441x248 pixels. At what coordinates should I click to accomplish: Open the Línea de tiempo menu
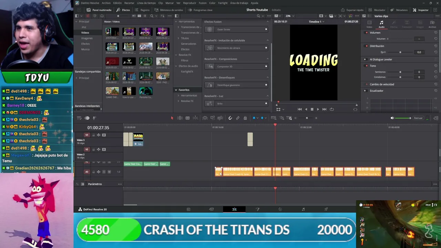[x=146, y=3]
